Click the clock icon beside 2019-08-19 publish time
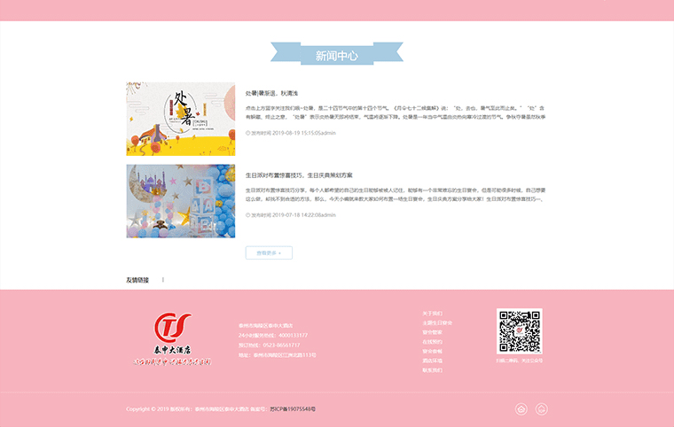This screenshot has height=427, width=674. click(x=247, y=133)
